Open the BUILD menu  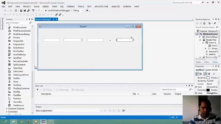pyautogui.click(x=37, y=7)
